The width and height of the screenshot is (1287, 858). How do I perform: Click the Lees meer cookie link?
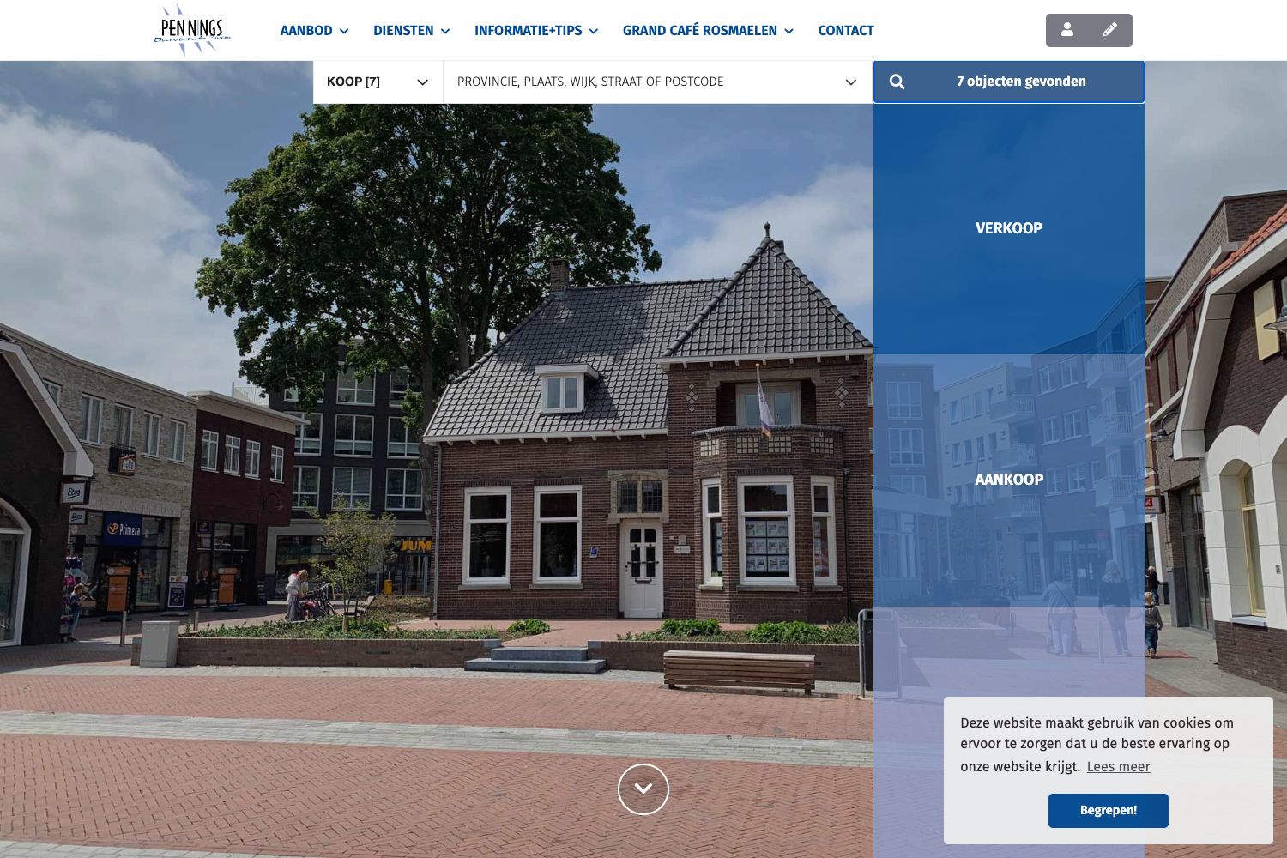[x=1118, y=767]
